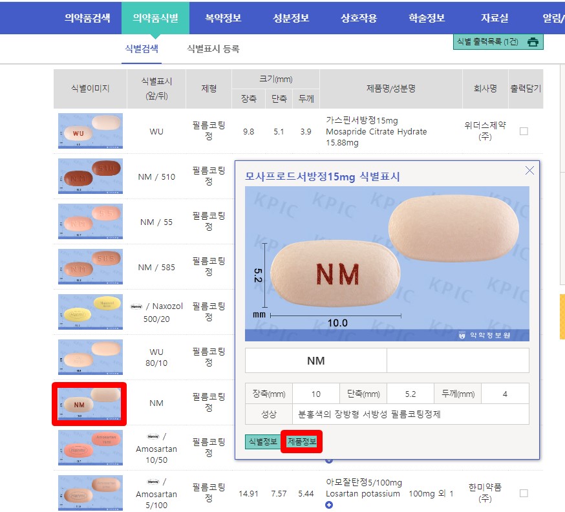Click the NM mark cell in popup

[x=315, y=360]
